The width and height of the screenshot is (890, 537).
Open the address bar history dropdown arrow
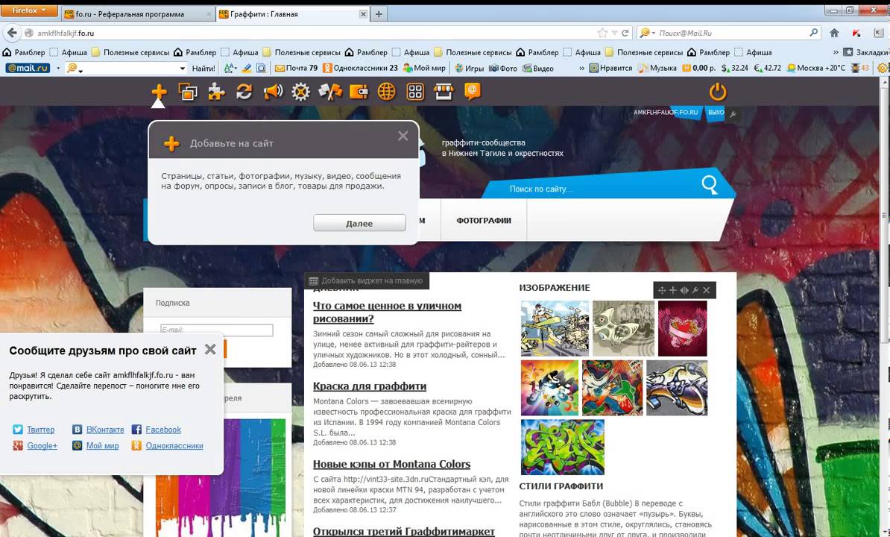pyautogui.click(x=614, y=34)
